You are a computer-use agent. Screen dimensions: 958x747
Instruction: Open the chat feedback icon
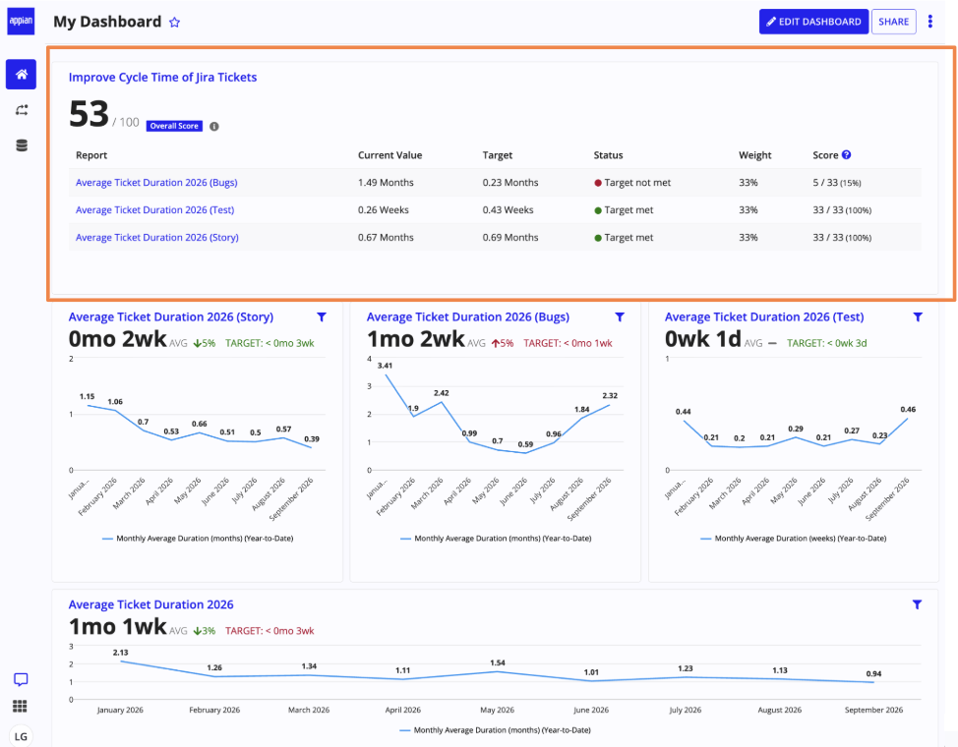[x=21, y=679]
